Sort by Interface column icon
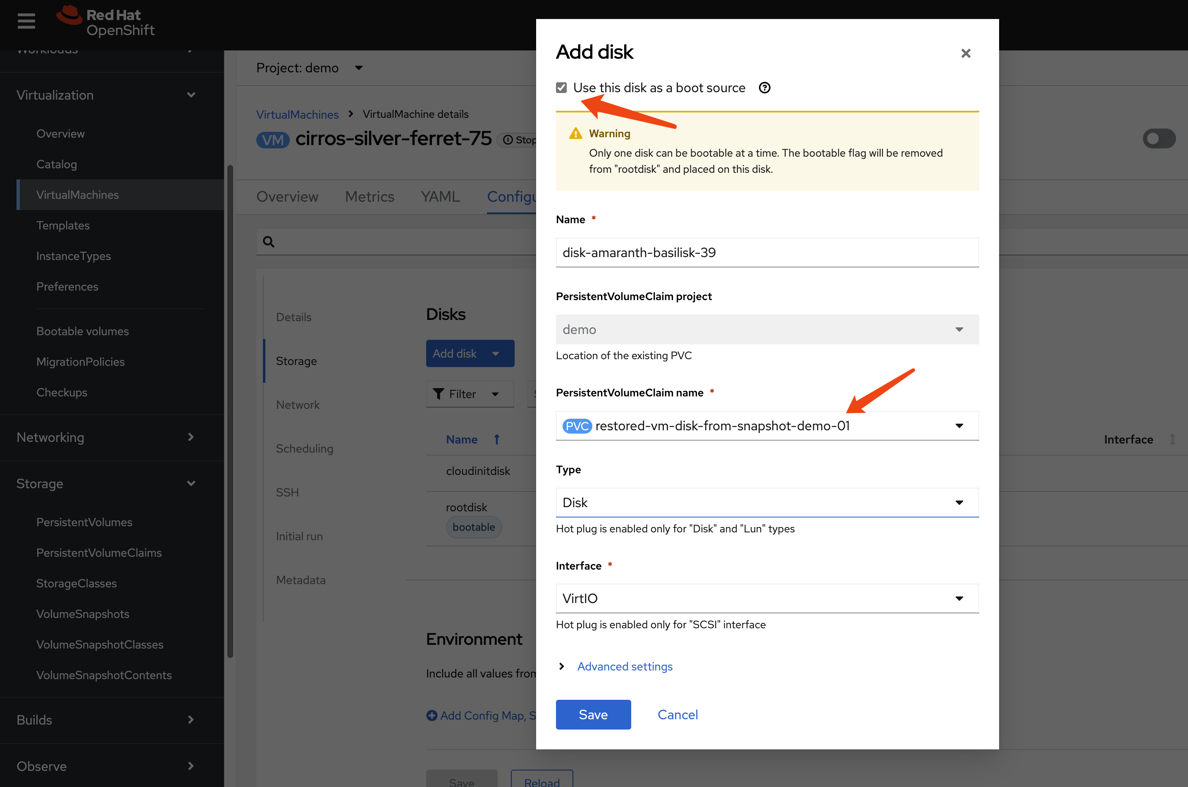1188x787 pixels. tap(1172, 440)
